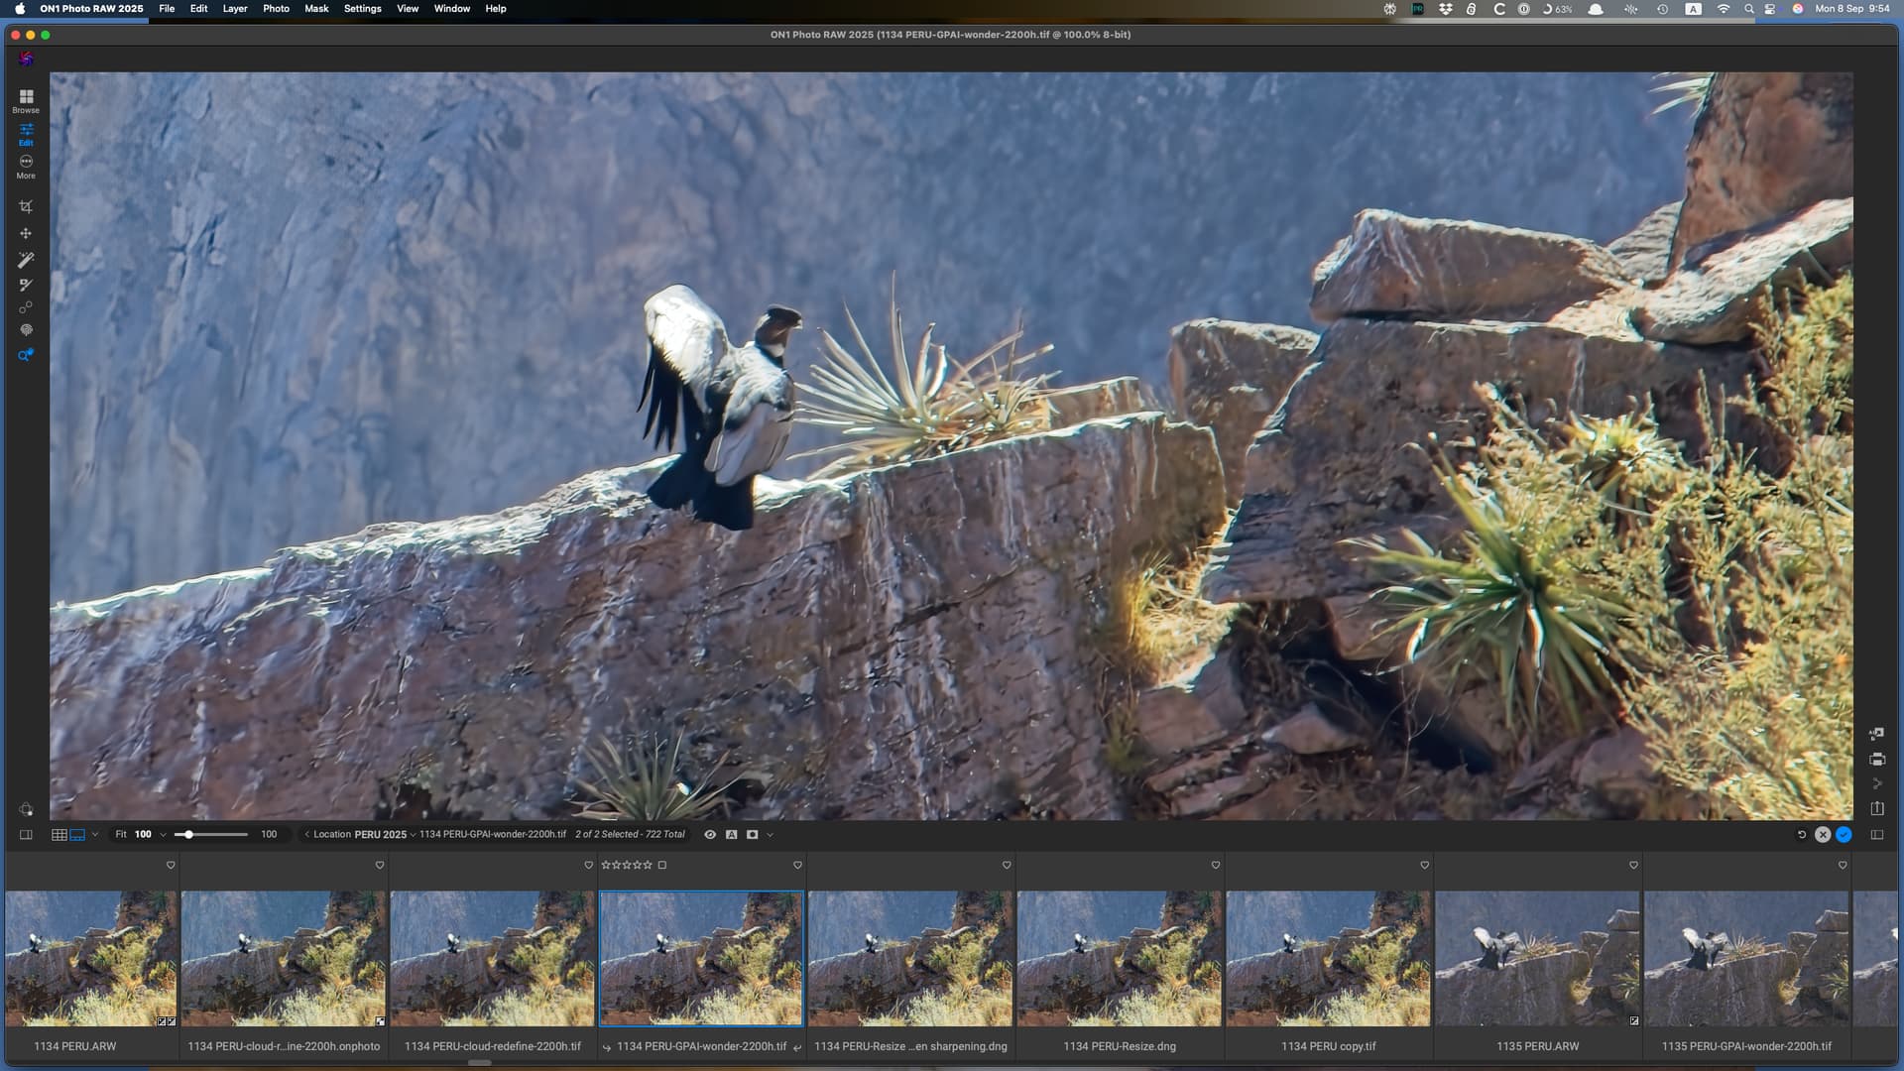This screenshot has width=1904, height=1071.
Task: Select the Transform move tool
Action: pyautogui.click(x=26, y=233)
